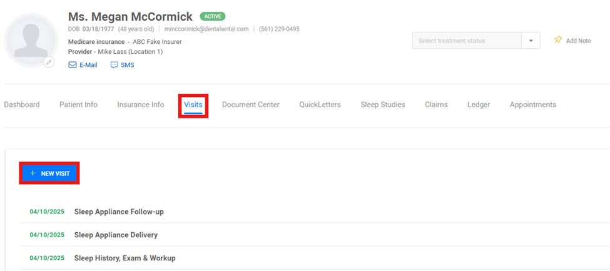
Task: Click the Add Note link
Action: pos(578,41)
